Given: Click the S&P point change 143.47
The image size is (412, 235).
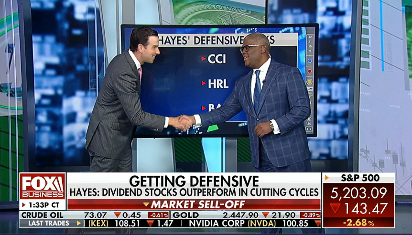Looking at the screenshot, I should click(366, 208).
